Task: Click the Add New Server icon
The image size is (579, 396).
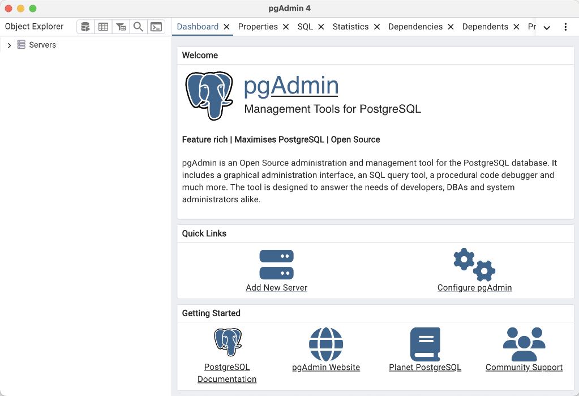Action: (276, 263)
